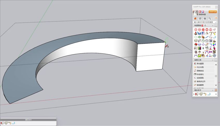Collapse the 最近命令 section in SUAPP panel
Image resolution: width=220 pixels, height=126 pixels.
pyautogui.click(x=212, y=90)
